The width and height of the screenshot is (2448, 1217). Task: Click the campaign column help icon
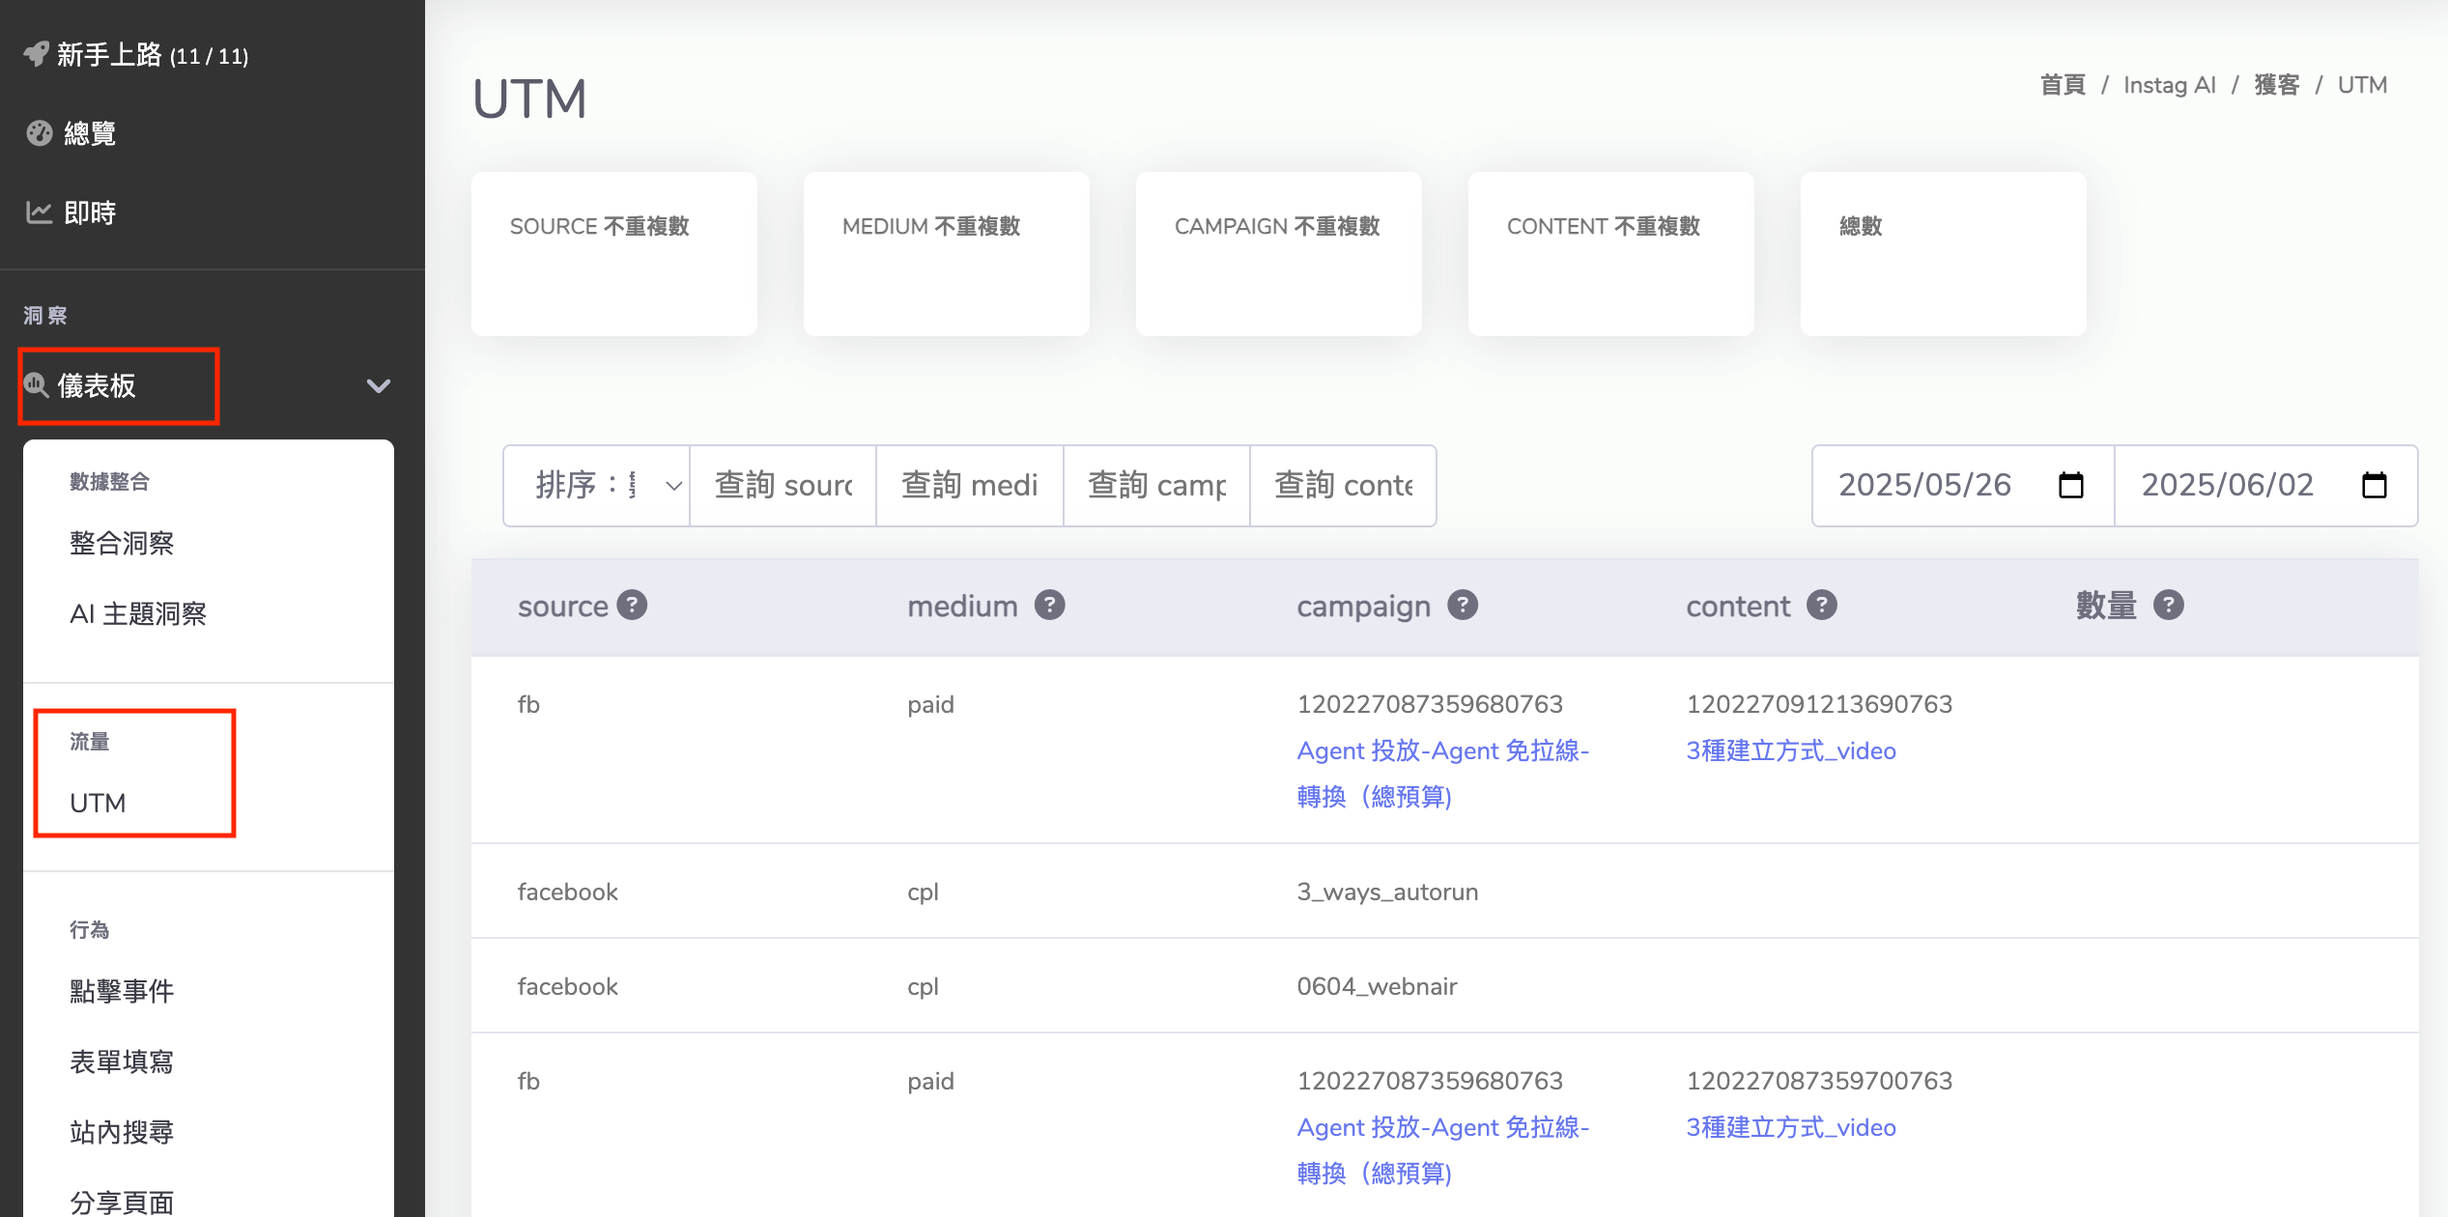coord(1463,606)
